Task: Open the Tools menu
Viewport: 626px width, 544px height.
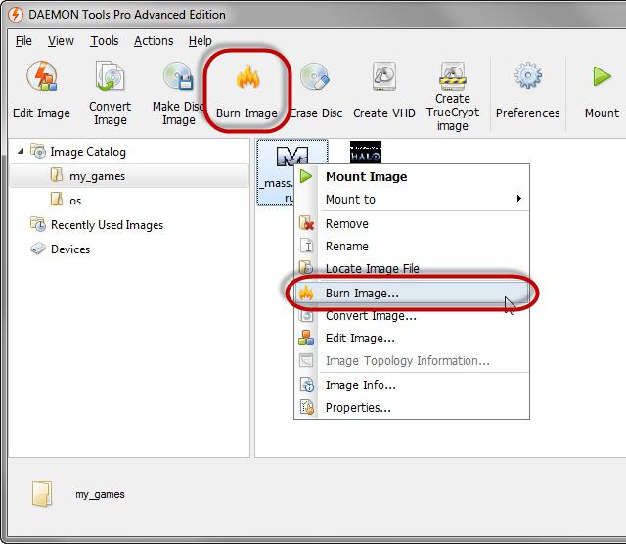Action: pyautogui.click(x=105, y=41)
